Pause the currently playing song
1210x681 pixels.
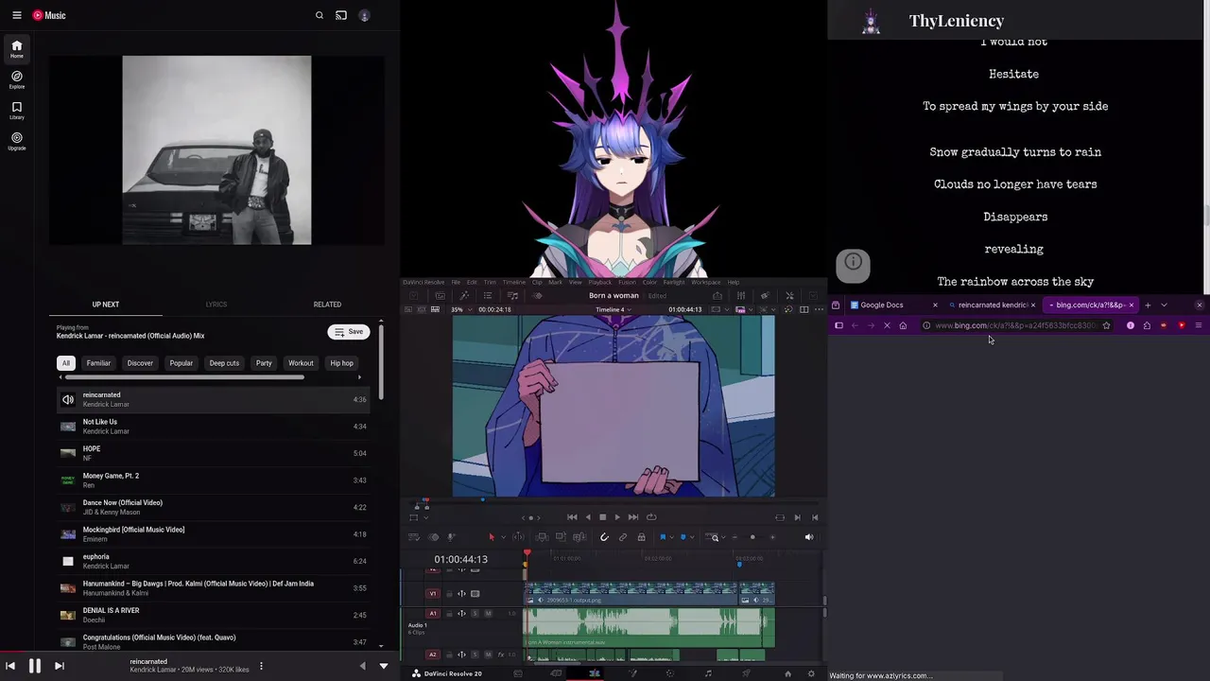(x=34, y=666)
